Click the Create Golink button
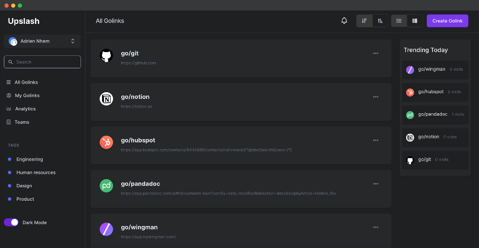The image size is (479, 248). tap(447, 21)
